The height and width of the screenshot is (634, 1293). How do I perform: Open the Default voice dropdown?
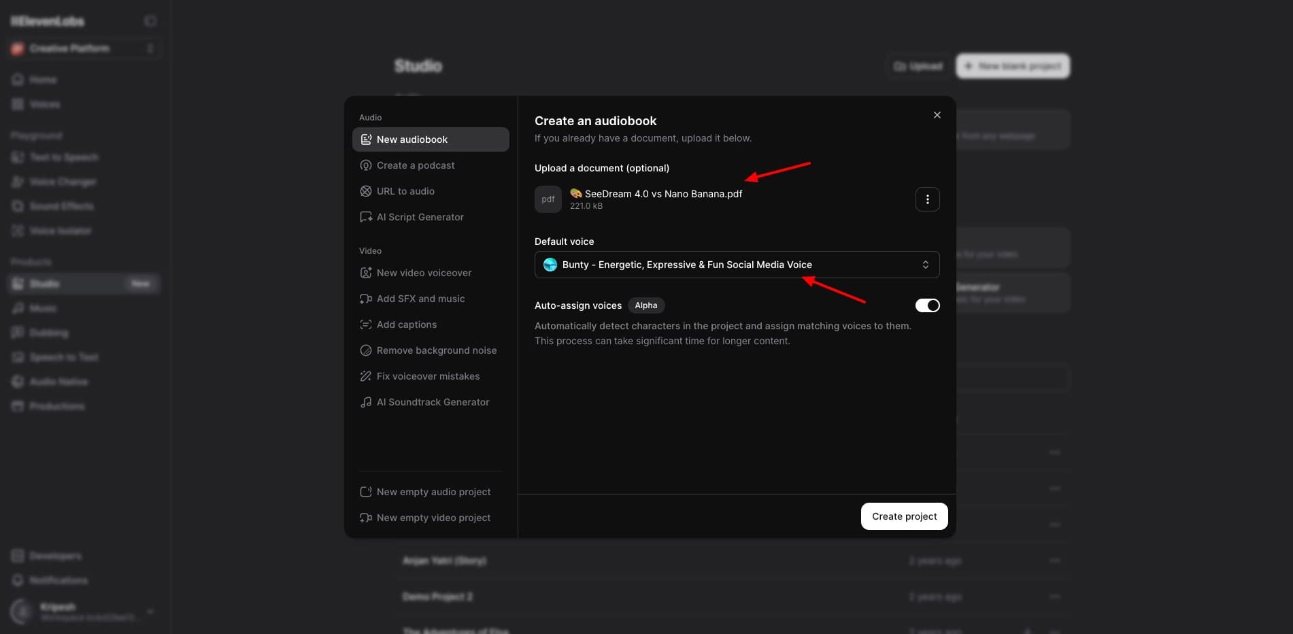736,265
